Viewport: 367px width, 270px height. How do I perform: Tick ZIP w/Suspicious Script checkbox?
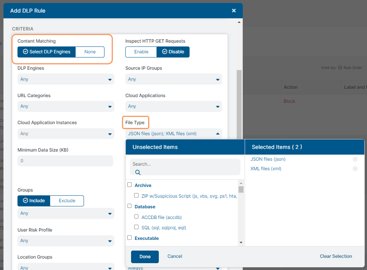point(136,196)
